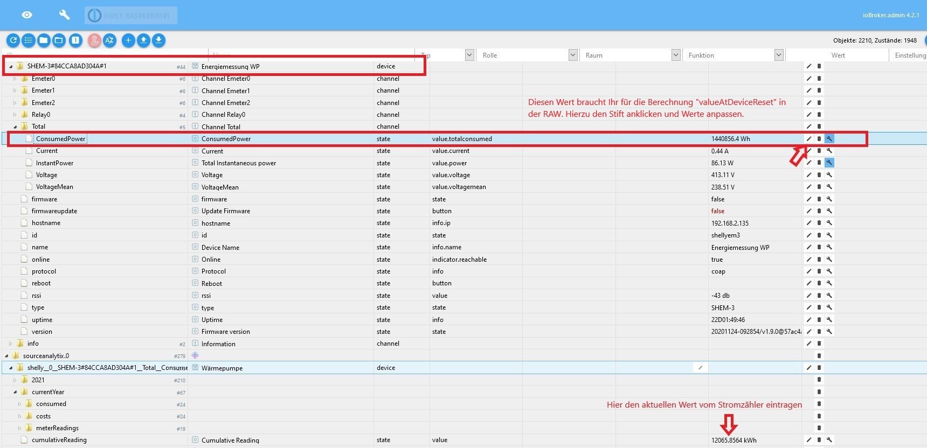Screen dimensions: 927x448
Task: Click the eye icon in top bar
Action: (27, 15)
